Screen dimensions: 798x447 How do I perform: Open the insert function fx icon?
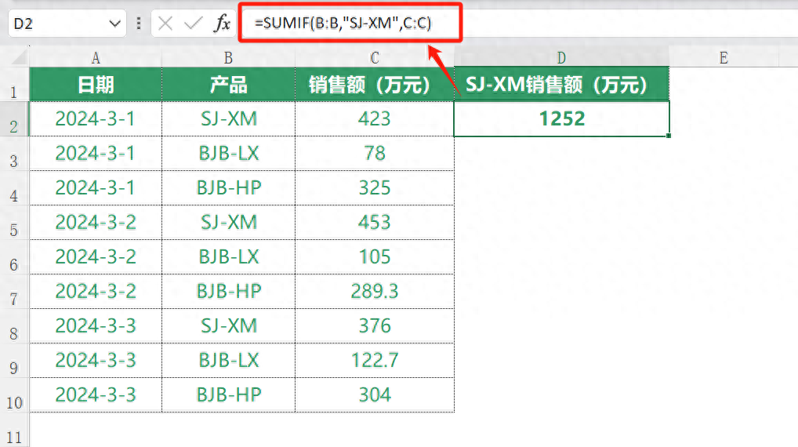222,24
